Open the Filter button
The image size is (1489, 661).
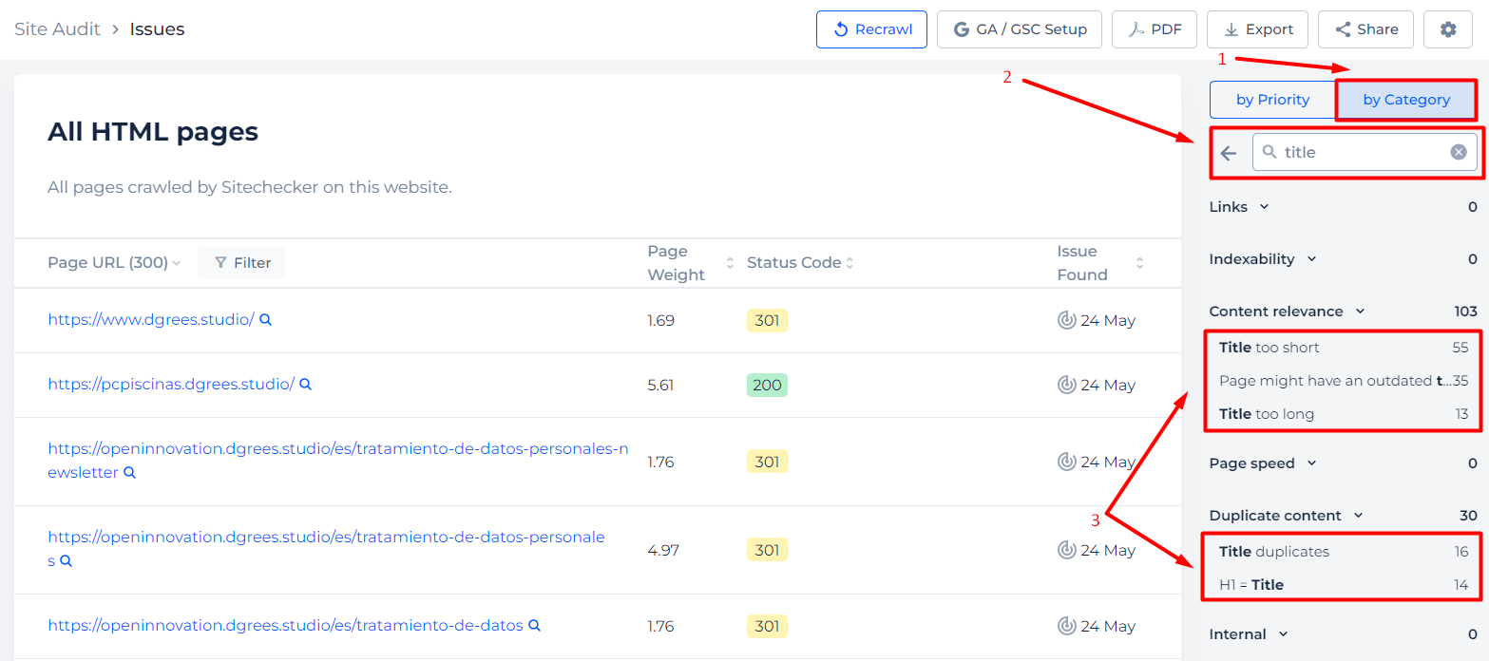coord(241,263)
